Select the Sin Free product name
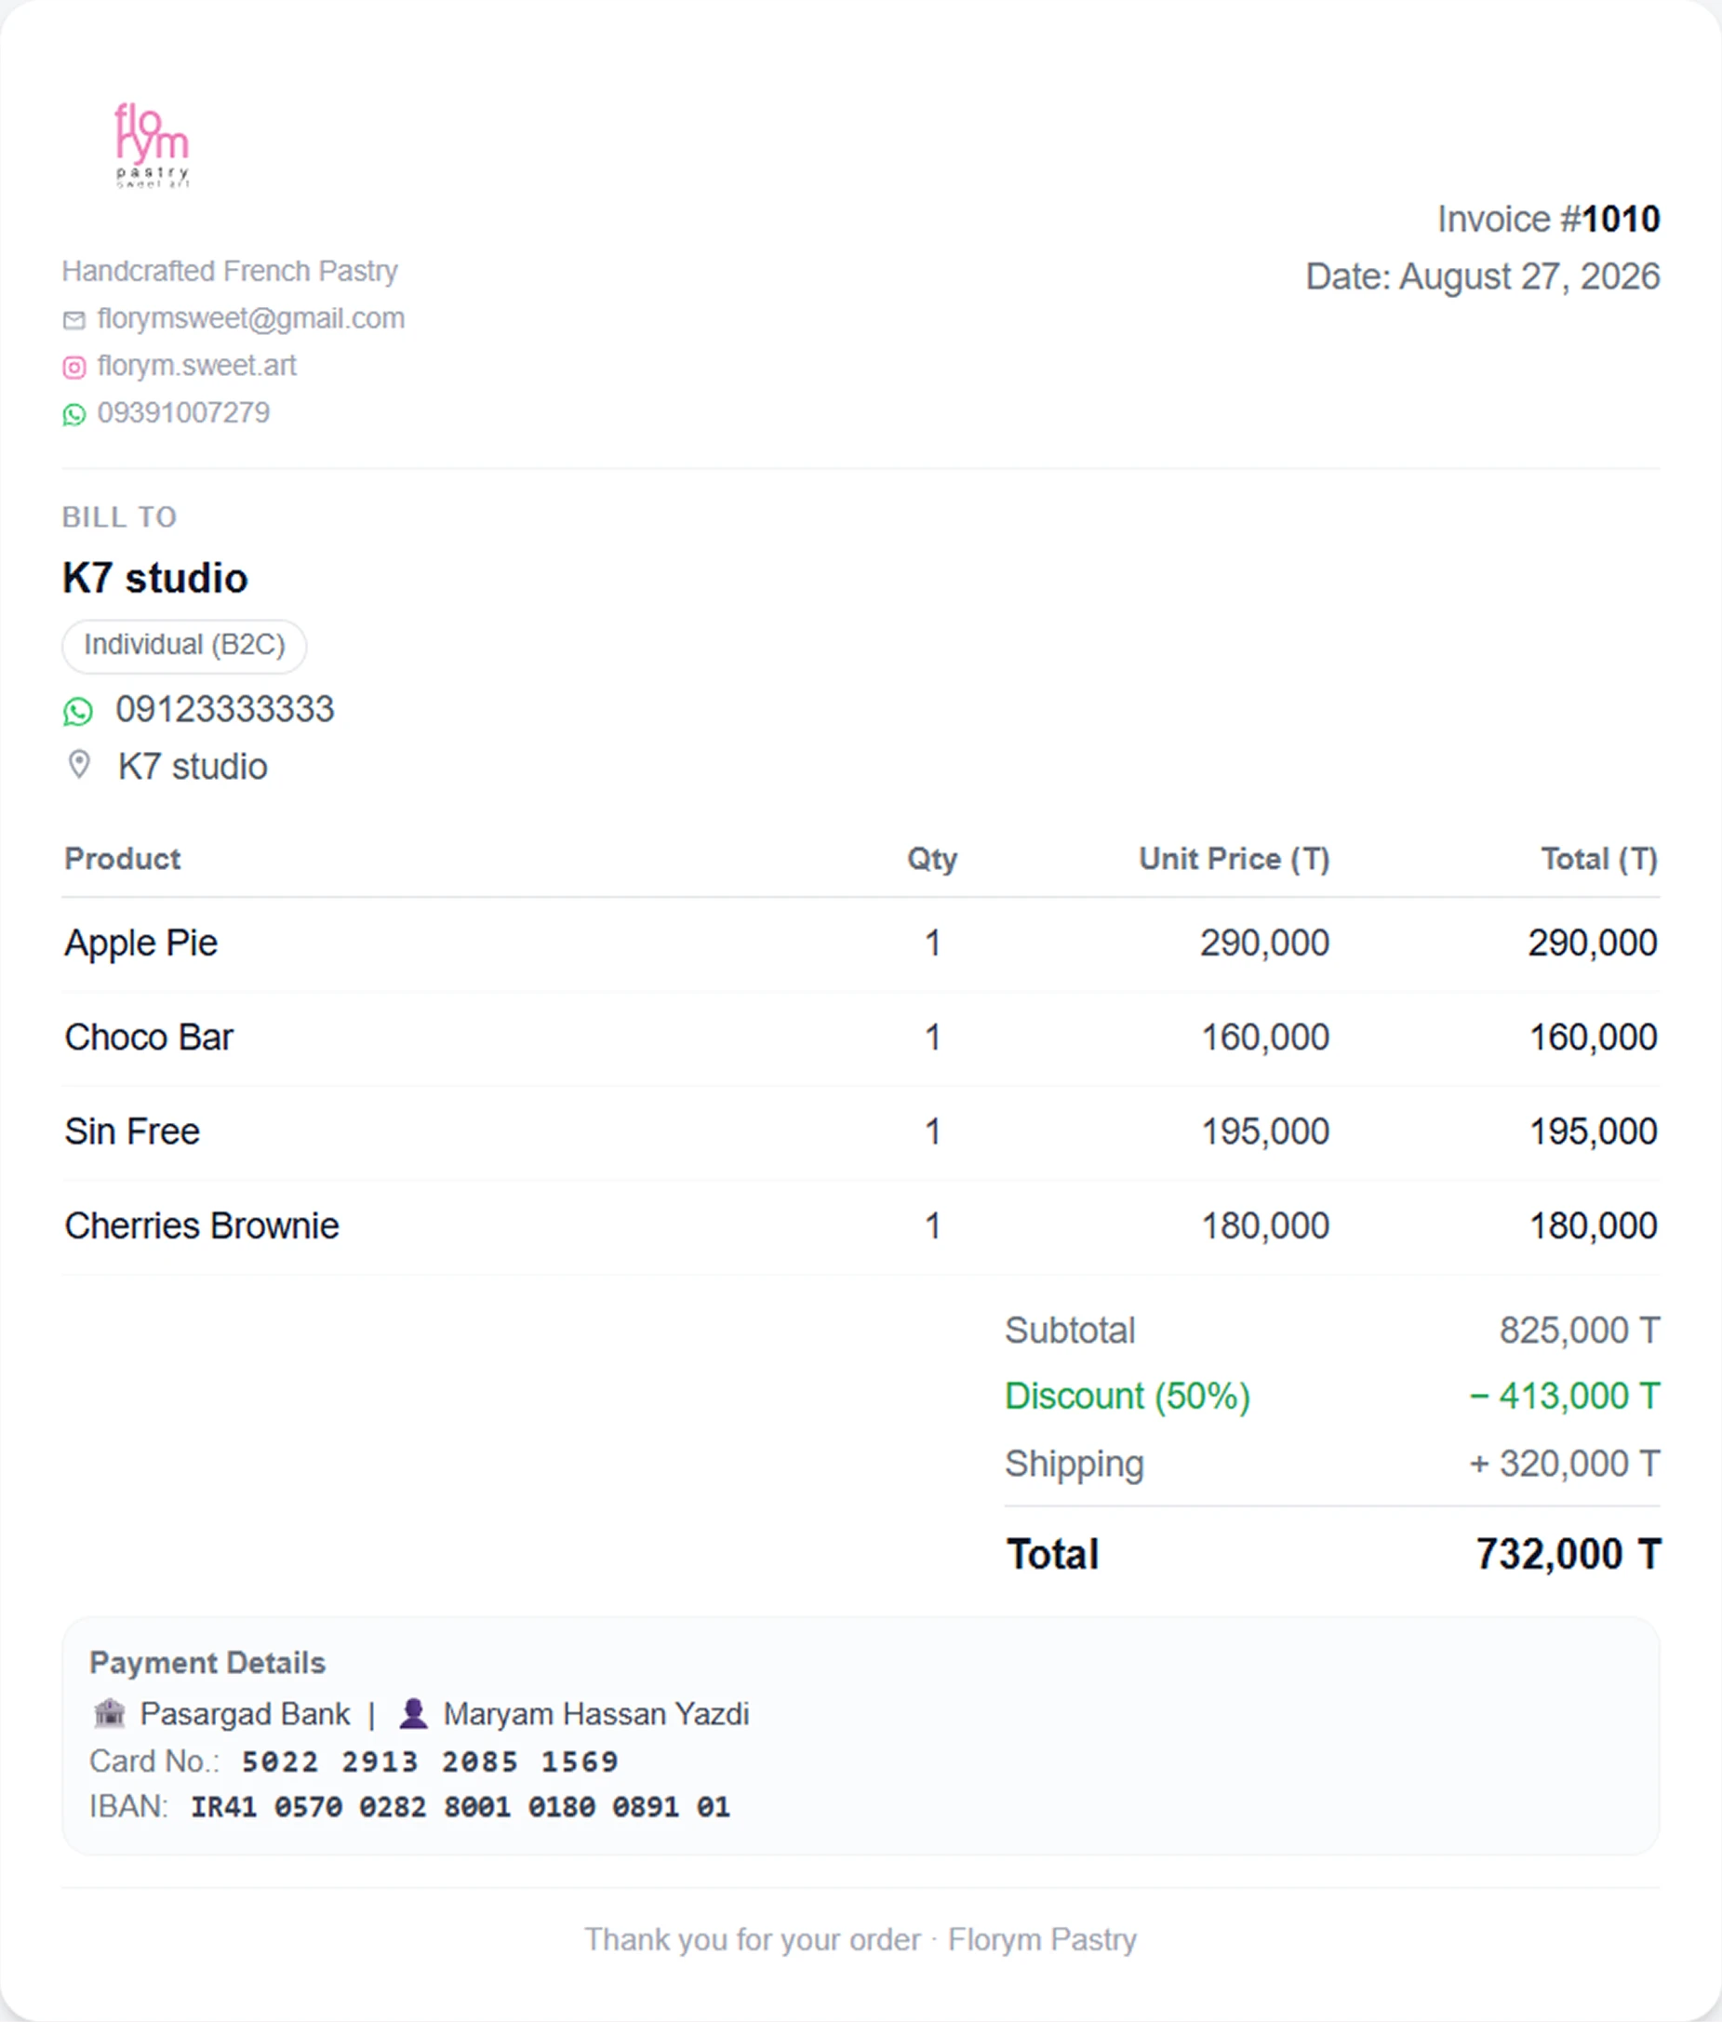Screen dimensions: 1722x2022 coord(133,1132)
